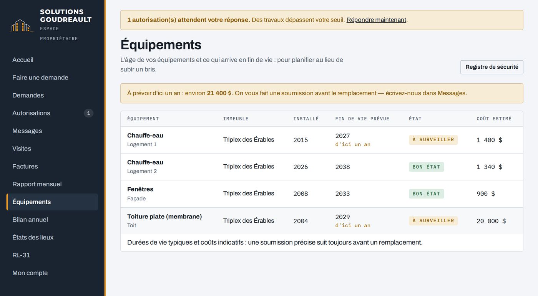Click the À surveiller badge for Toiture plate
This screenshot has height=296, width=538.
(433, 221)
